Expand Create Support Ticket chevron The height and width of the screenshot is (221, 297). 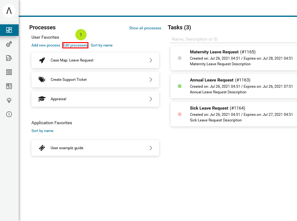(x=151, y=80)
